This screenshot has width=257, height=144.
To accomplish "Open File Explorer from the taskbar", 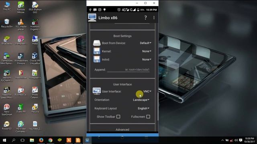I will (x=32, y=140).
